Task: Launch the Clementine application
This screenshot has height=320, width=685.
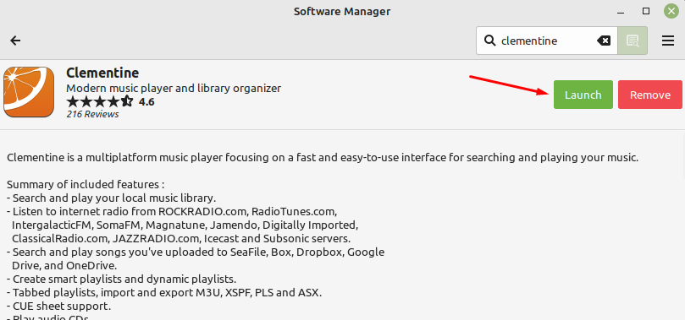Action: pyautogui.click(x=583, y=95)
